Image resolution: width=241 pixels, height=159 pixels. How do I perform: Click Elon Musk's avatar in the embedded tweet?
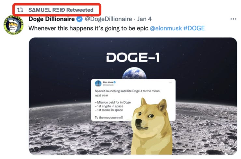pyautogui.click(x=98, y=83)
